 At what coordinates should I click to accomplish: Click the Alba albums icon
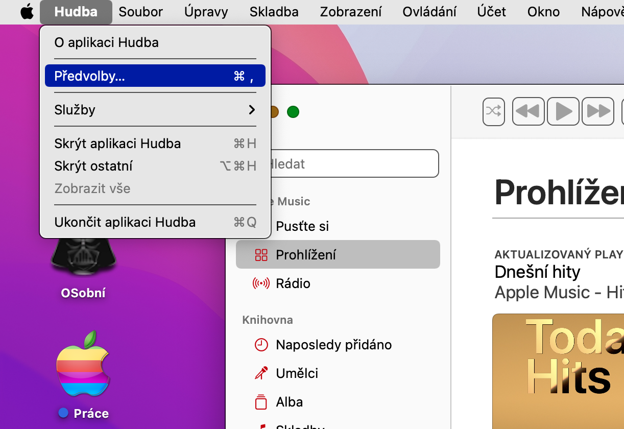[x=261, y=402]
